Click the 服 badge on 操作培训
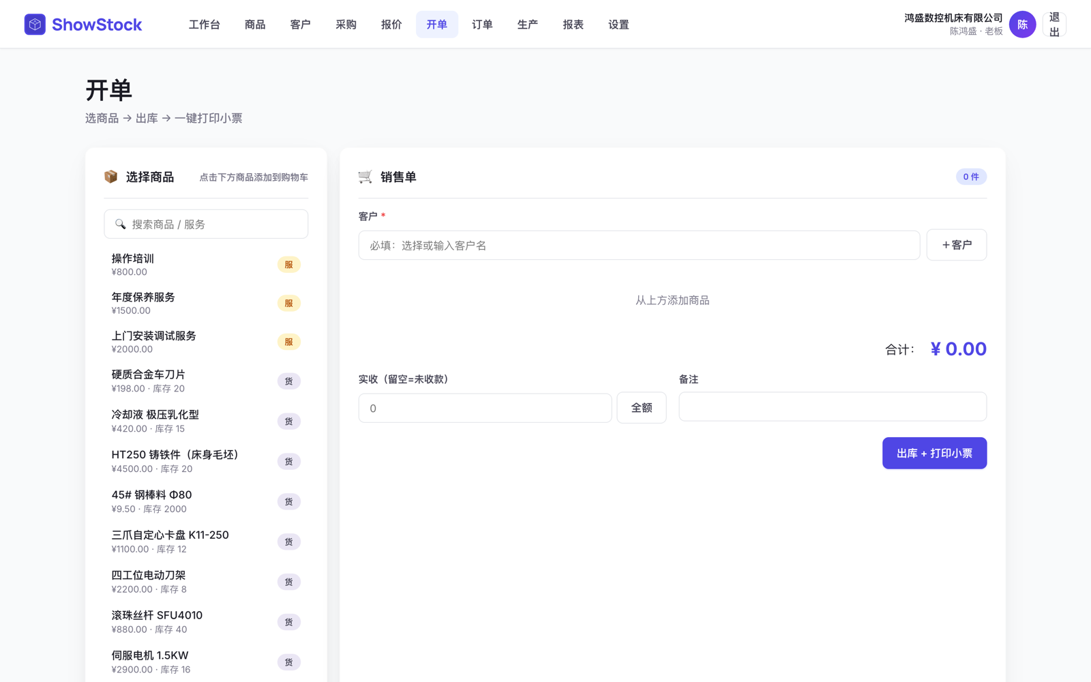Viewport: 1091px width, 682px height. coord(289,265)
